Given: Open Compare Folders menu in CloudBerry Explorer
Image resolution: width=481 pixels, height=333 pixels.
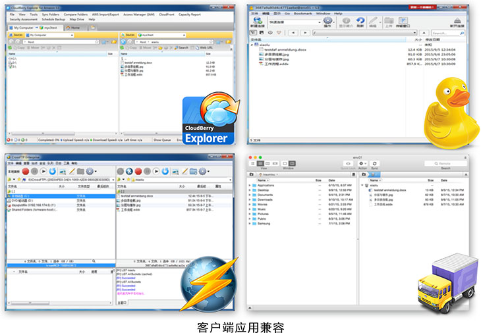Looking at the screenshot, I should tap(76, 14).
